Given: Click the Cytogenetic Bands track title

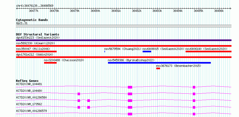Looking at the screenshot, I should click(x=32, y=20).
